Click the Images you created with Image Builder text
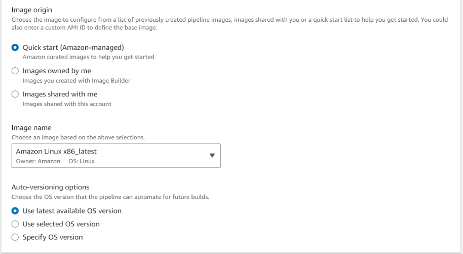The width and height of the screenshot is (463, 254). pos(77,80)
